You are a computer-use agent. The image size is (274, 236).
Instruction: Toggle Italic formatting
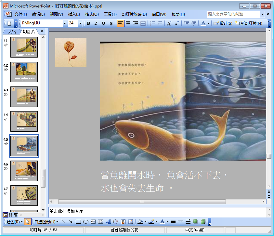(96, 23)
